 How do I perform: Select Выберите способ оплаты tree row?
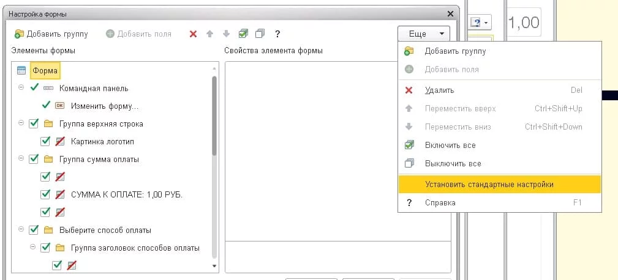coord(105,230)
